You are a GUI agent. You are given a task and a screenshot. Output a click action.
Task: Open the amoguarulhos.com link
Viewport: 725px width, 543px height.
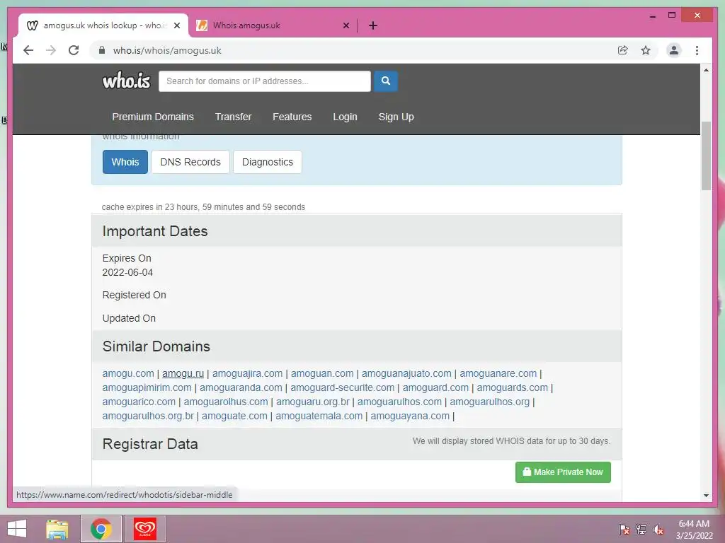(399, 402)
